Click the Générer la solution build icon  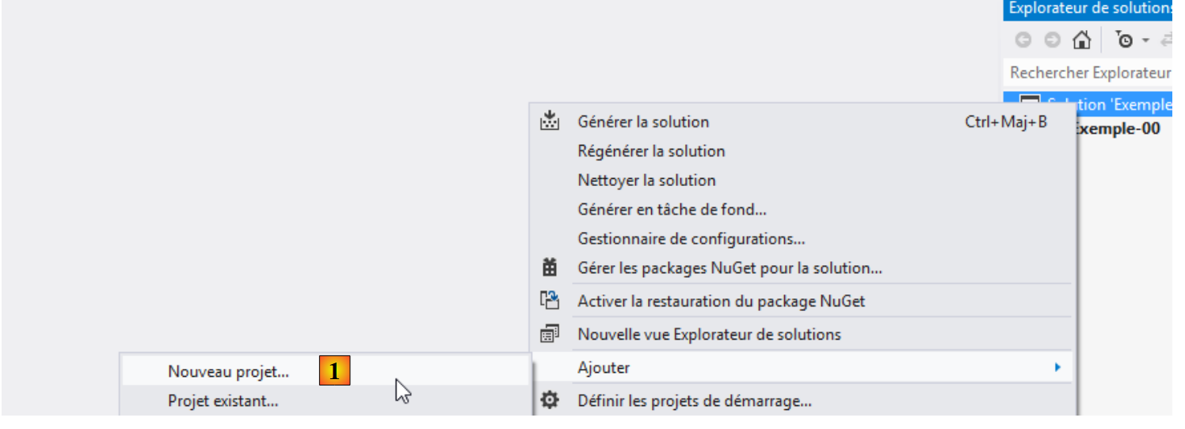550,122
